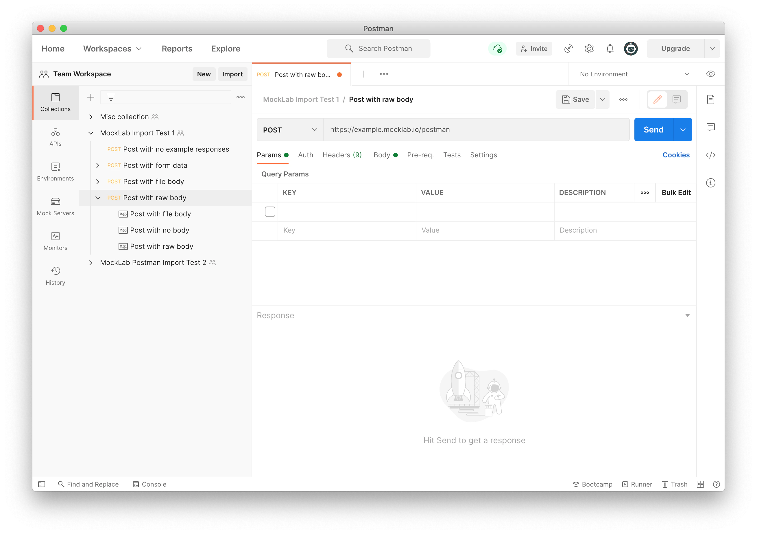Toggle sidebar visibility in status bar
Viewport: 757px width, 534px height.
(42, 484)
